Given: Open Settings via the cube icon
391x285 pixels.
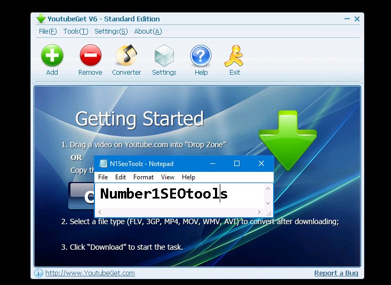Looking at the screenshot, I should coord(164,56).
